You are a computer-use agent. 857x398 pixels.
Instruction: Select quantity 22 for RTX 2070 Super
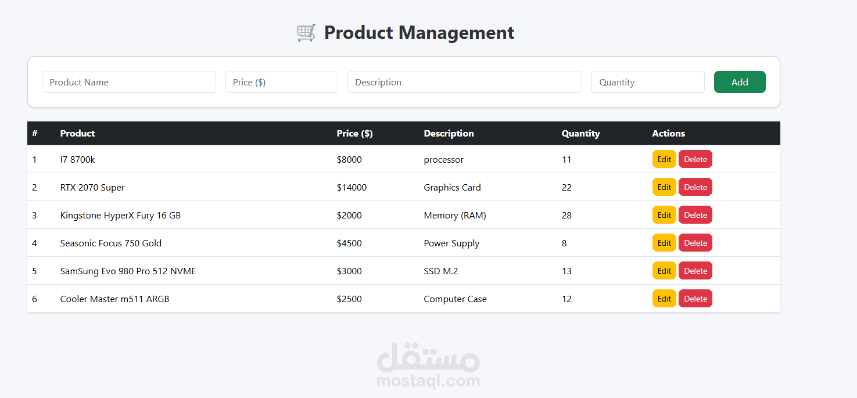tap(566, 188)
